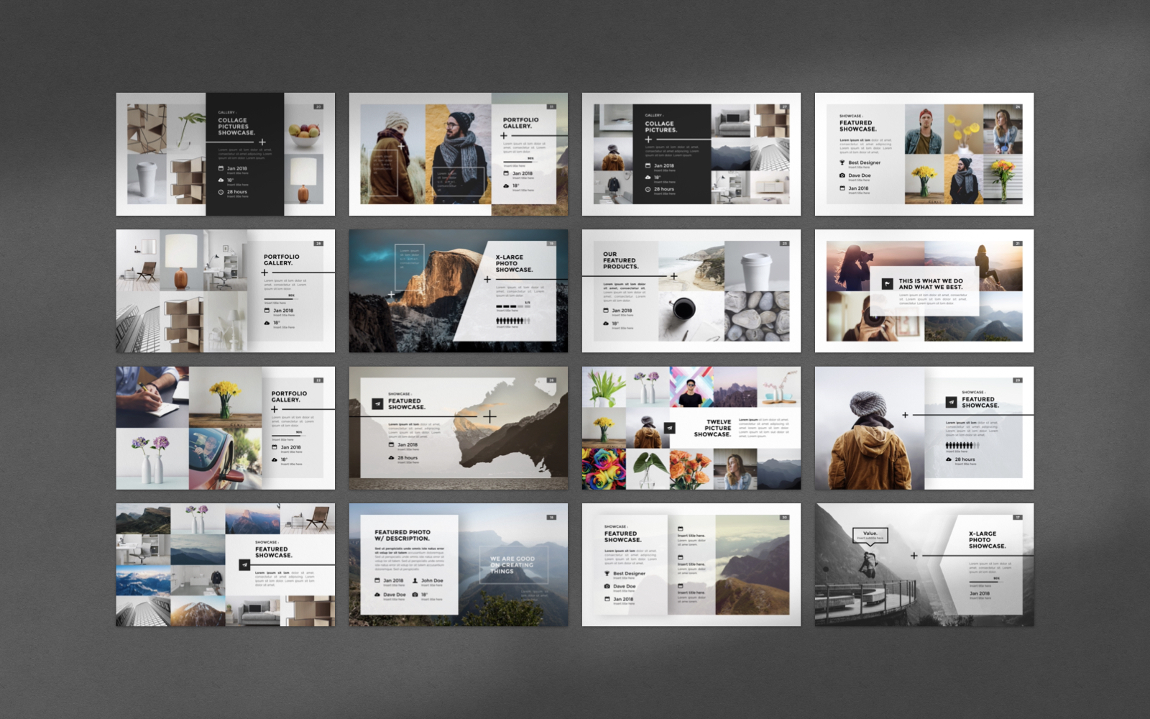
Task: Click the person icon next to John Doe
Action: click(415, 580)
